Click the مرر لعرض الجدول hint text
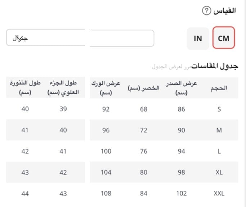 171,67
